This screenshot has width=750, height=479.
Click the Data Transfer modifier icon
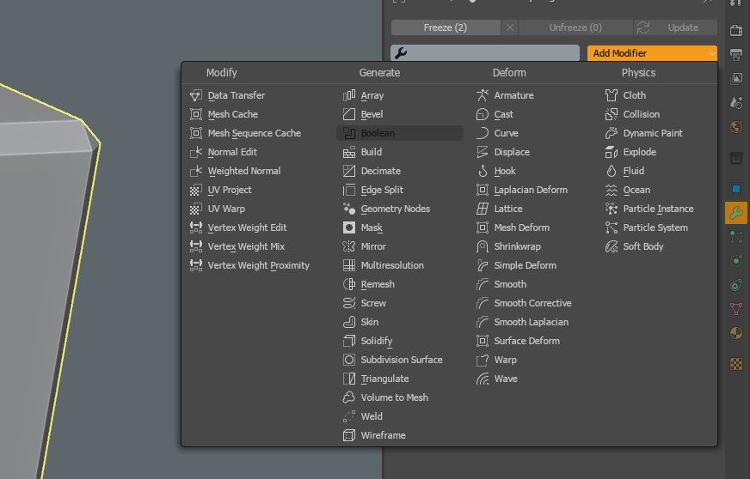(x=195, y=95)
